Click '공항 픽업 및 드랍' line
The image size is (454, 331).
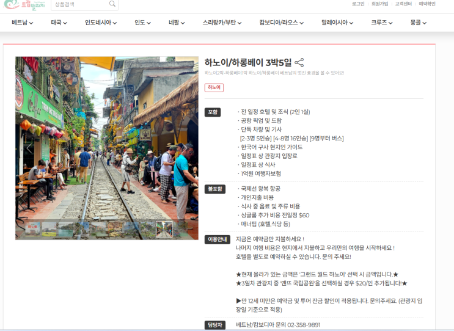(260, 121)
